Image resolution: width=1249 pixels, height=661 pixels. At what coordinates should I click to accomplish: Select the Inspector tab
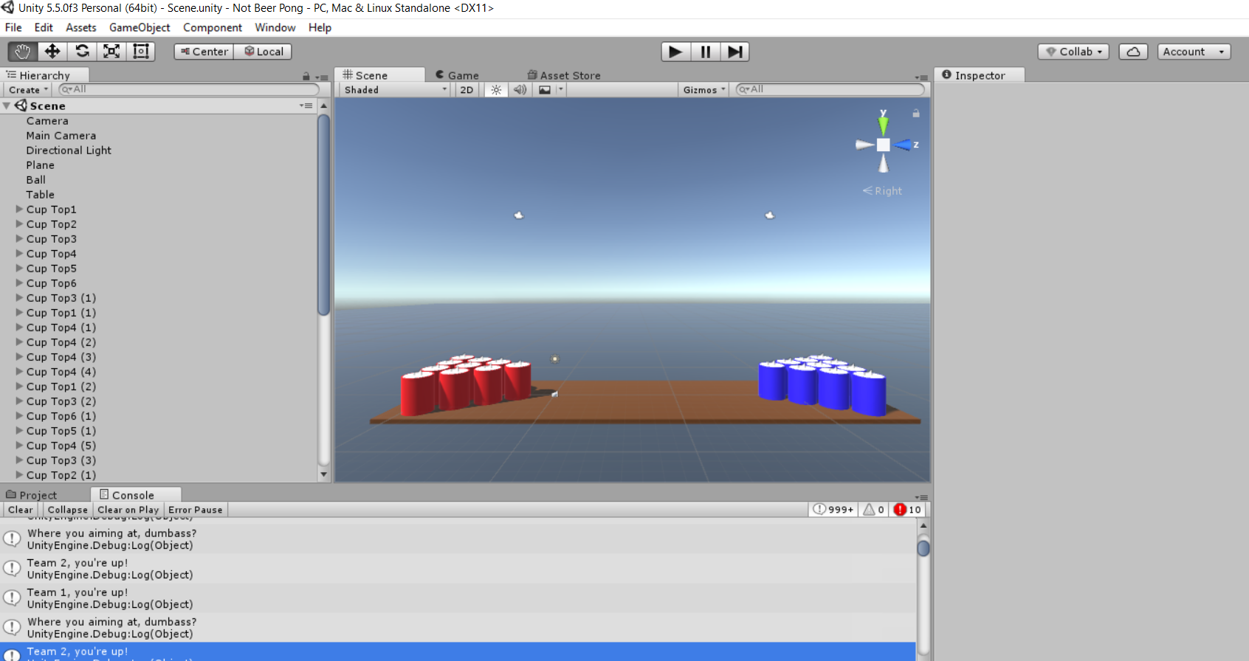980,75
